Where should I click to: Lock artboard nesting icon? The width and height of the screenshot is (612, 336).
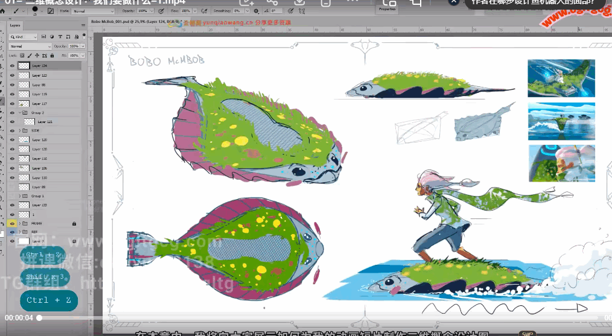click(x=45, y=55)
